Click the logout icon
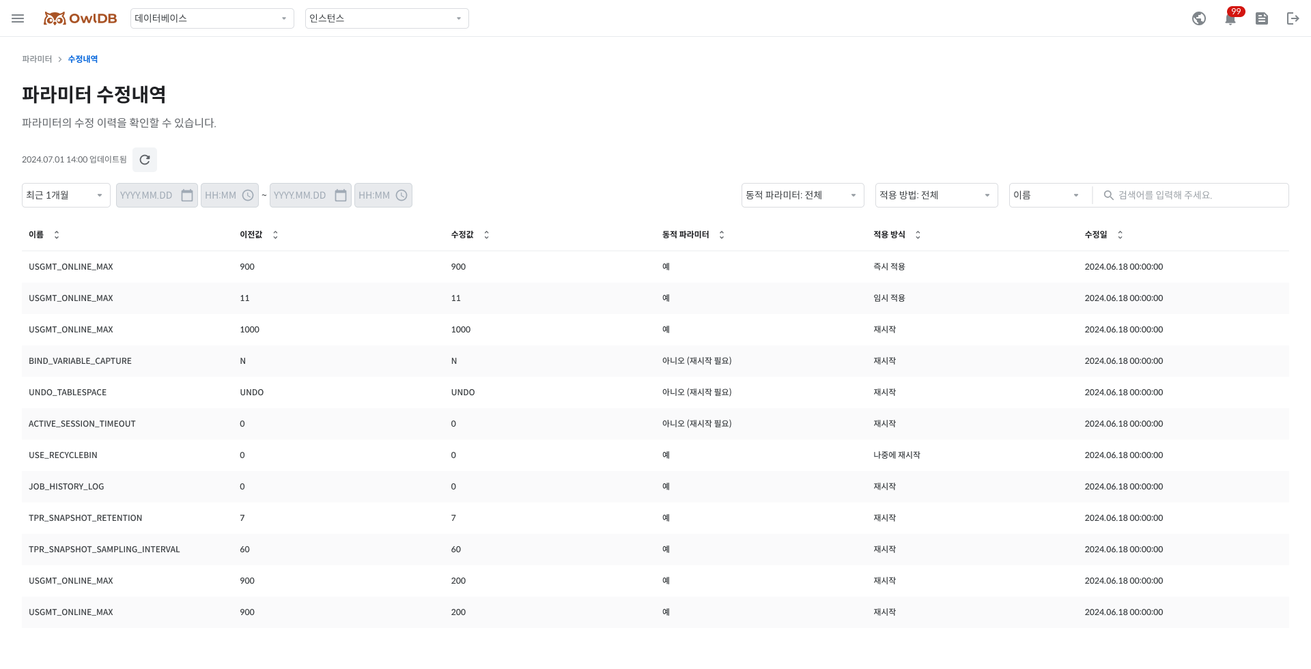 (x=1293, y=18)
